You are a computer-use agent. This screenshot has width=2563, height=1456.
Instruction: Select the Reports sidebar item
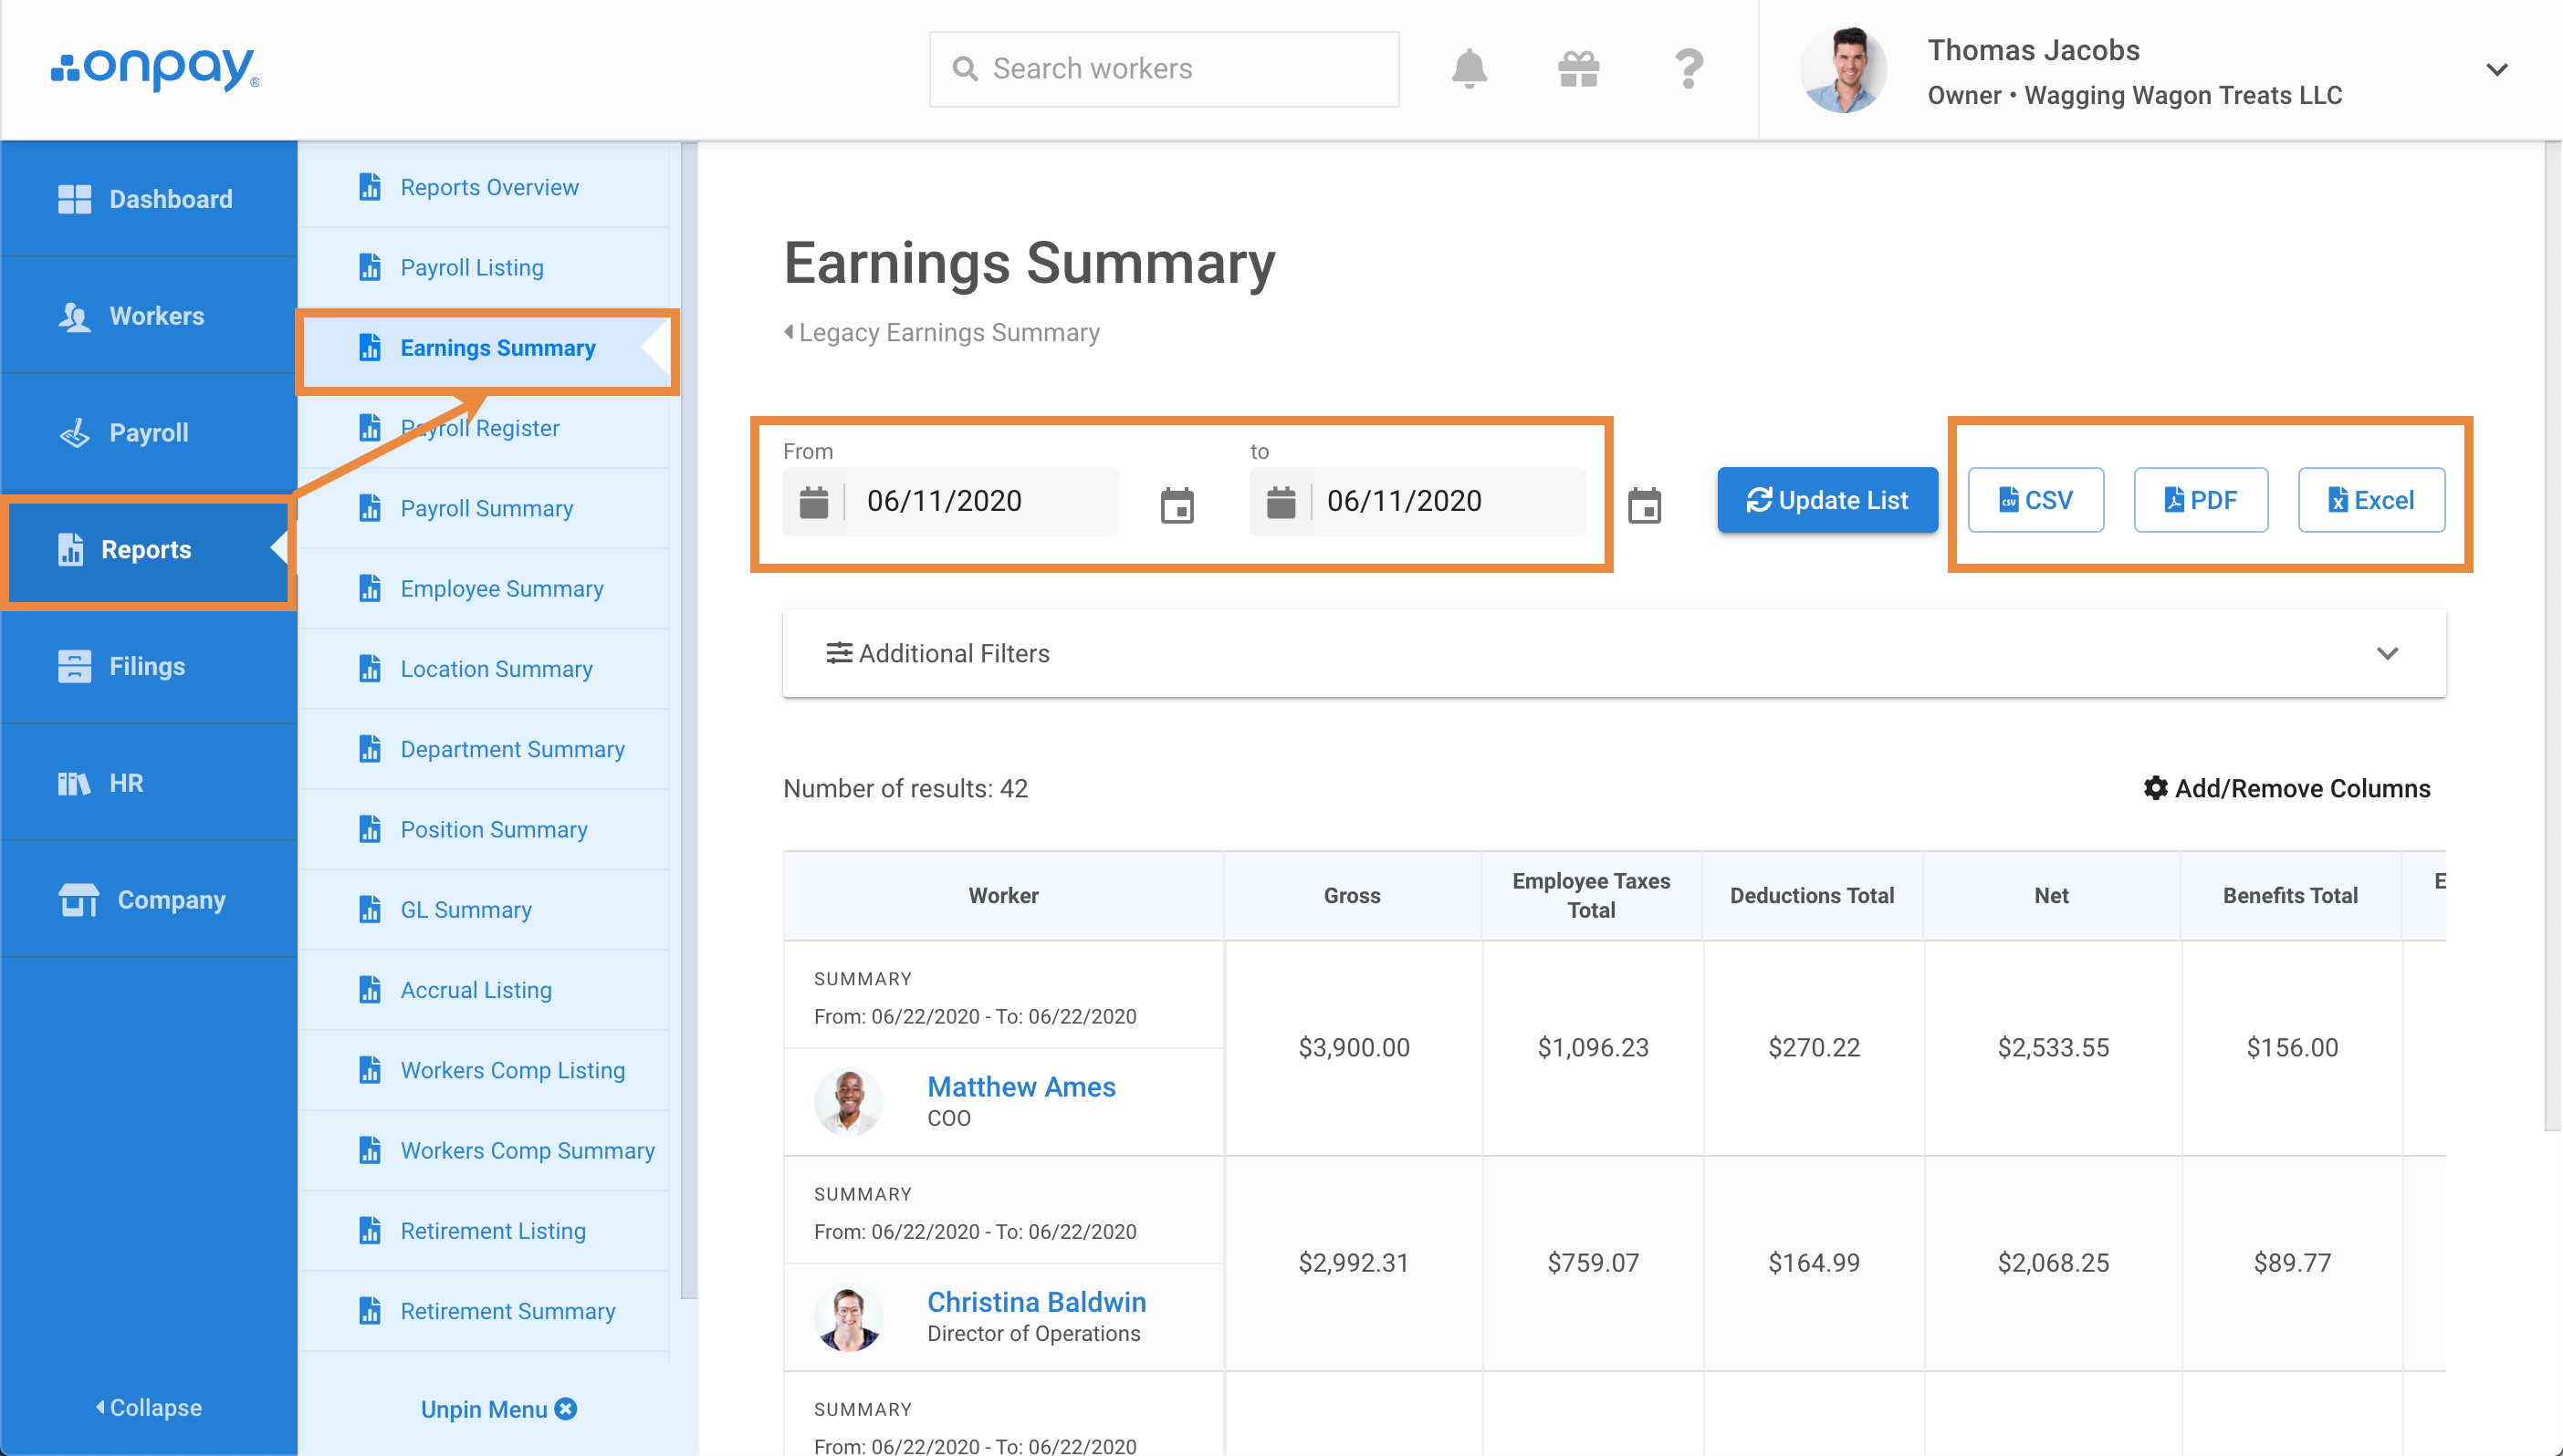coord(149,549)
